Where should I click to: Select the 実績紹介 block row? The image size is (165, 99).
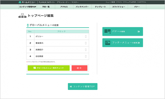coord(58,50)
